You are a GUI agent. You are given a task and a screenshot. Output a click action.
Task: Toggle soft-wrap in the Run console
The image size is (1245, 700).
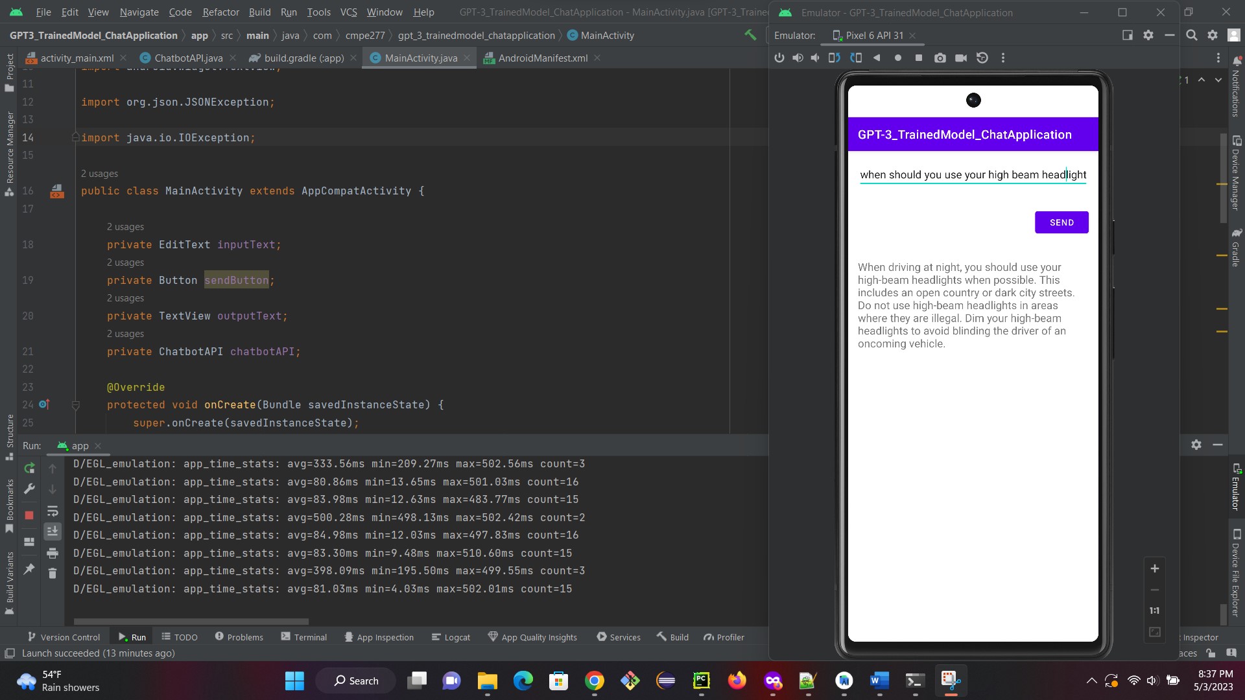coord(53,511)
